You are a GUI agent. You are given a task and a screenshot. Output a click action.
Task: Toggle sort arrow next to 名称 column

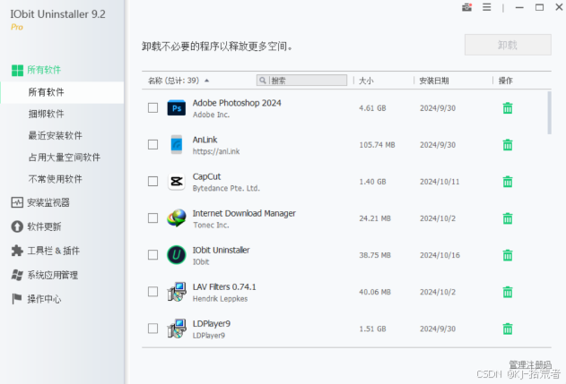[207, 81]
